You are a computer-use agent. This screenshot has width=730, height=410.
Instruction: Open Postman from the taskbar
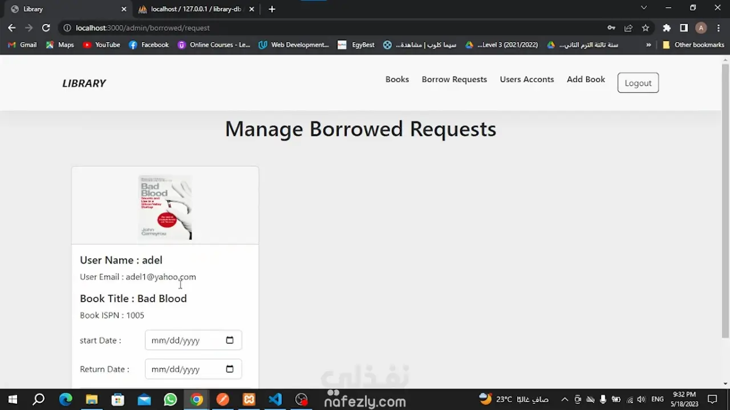click(x=223, y=399)
